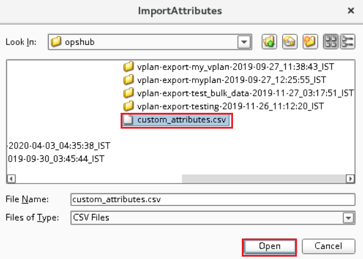The image size is (363, 259).
Task: Go up one folder level
Action: [x=270, y=42]
